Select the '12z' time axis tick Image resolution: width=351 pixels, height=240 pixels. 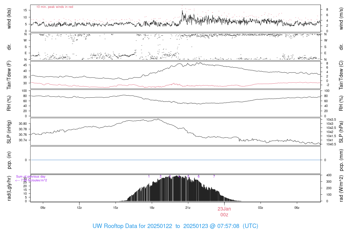79,208
